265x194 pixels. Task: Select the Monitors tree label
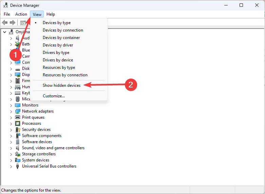click(x=30, y=105)
